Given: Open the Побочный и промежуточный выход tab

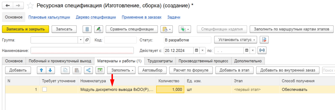Looking at the screenshot, I should click(x=60, y=61).
